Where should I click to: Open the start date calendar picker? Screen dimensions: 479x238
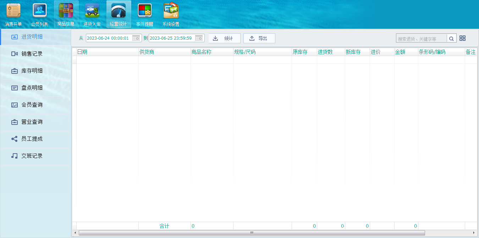click(136, 38)
